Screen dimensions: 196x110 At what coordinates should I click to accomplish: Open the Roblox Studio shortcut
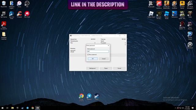[167, 15]
